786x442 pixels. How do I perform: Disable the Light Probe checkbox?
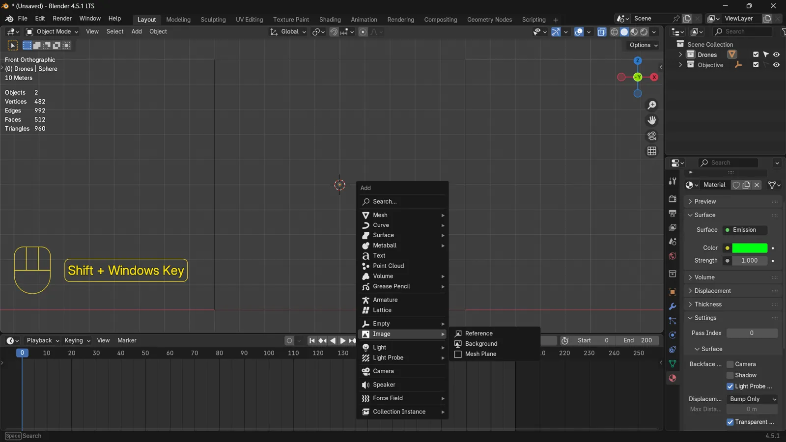coord(730,387)
